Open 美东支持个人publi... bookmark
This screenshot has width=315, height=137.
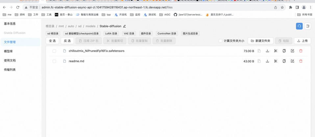click(220, 15)
